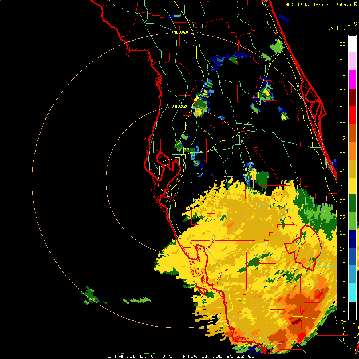Click the legend label 18
This screenshot has height=359, width=359.
(x=343, y=233)
